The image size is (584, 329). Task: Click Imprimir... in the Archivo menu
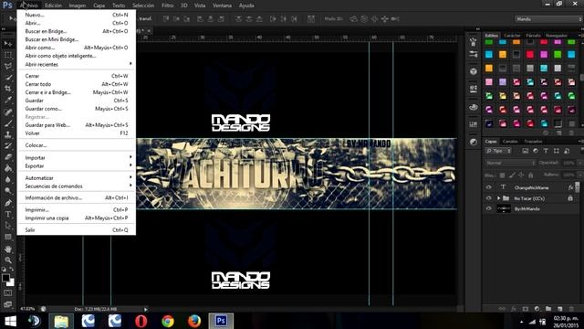coord(77,209)
